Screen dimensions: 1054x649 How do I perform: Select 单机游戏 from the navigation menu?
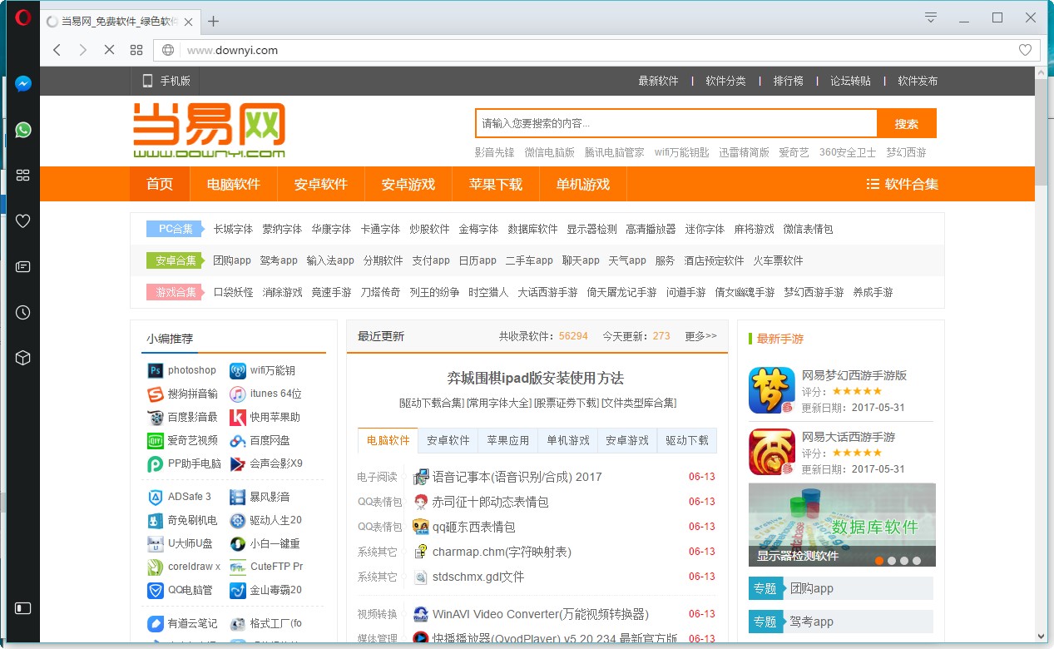point(582,184)
